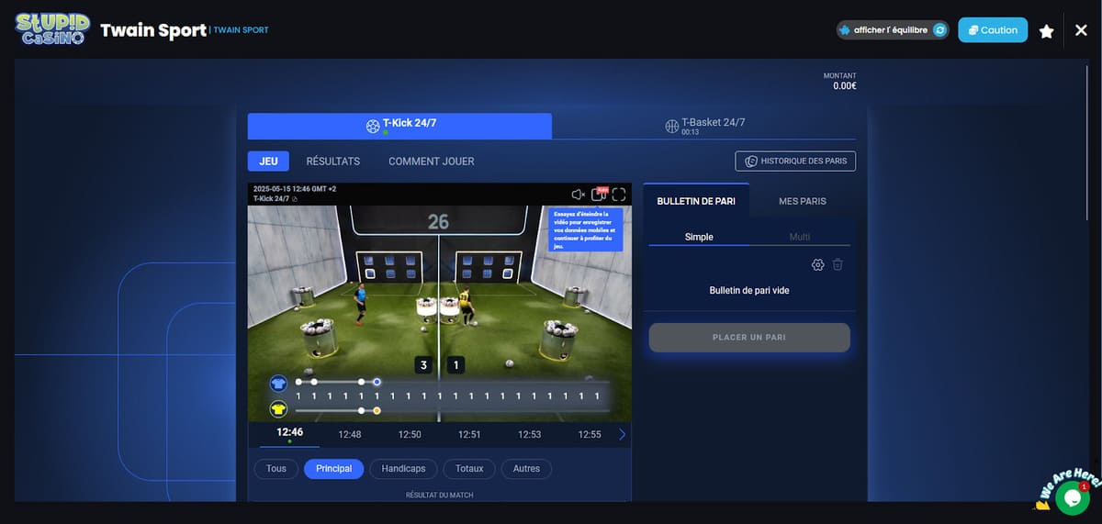The width and height of the screenshot is (1102, 524).
Task: Click the Twain Sport title text
Action: [x=152, y=30]
